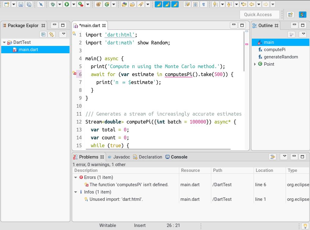Switch to the Console tab
Viewport: 310px width, 230px height.
pos(176,157)
